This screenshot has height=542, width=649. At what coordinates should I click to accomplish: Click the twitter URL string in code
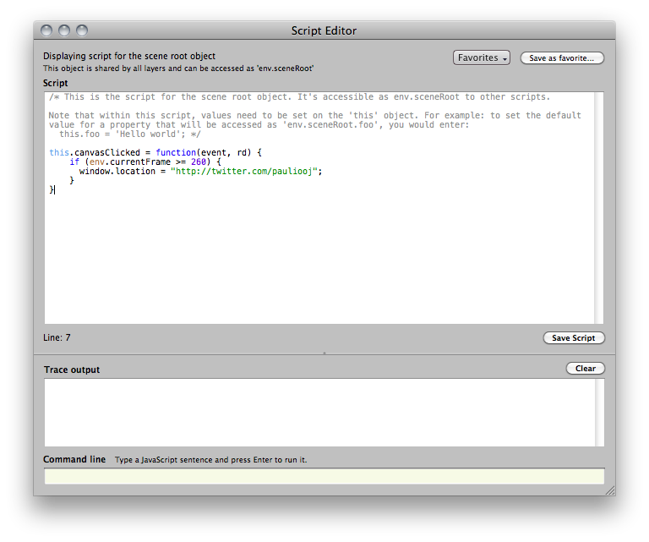[246, 171]
